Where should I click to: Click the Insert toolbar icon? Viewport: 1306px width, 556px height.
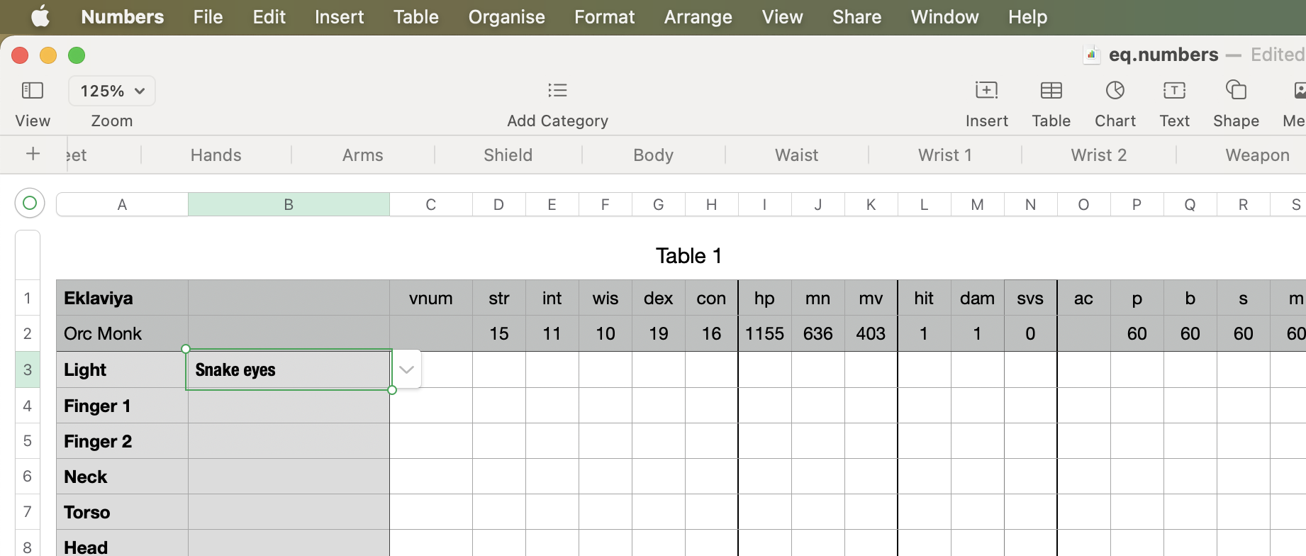pos(986,91)
